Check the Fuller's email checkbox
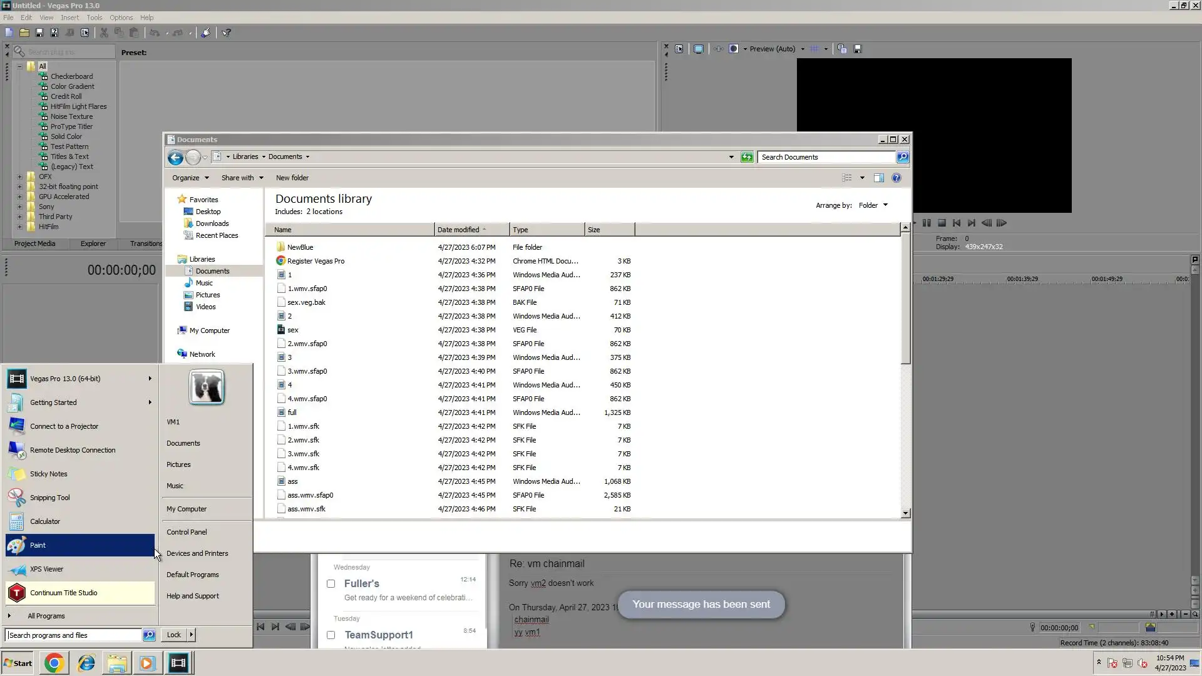 click(x=331, y=583)
